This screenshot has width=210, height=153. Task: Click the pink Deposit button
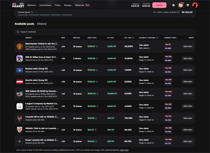[x=159, y=5]
